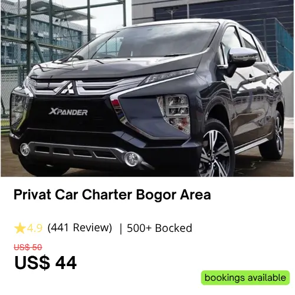Click the yellow star rating icon
This screenshot has width=295, height=295.
[x=20, y=228]
